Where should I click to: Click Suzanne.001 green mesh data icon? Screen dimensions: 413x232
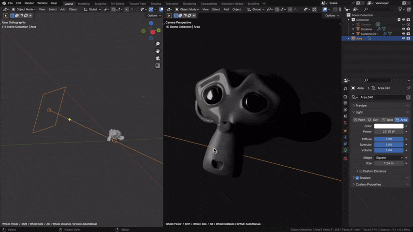click(390, 34)
